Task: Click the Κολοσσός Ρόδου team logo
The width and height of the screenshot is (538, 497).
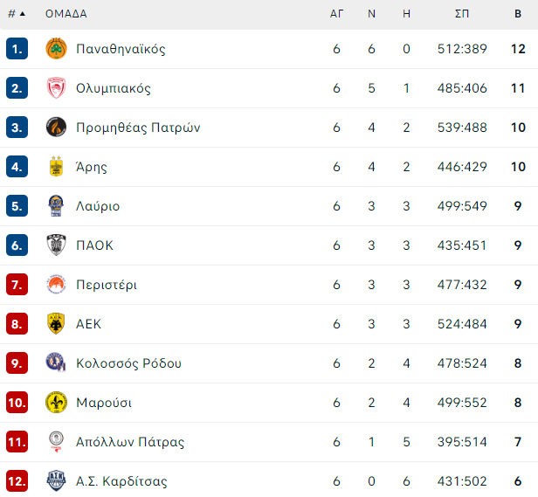Action: click(56, 362)
